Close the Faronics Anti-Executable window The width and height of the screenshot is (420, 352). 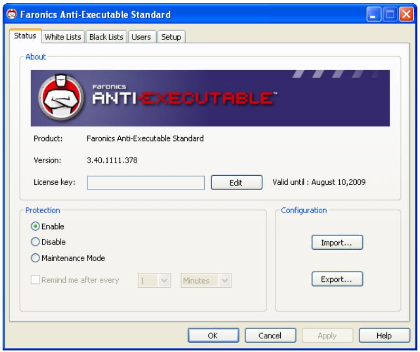(x=406, y=14)
